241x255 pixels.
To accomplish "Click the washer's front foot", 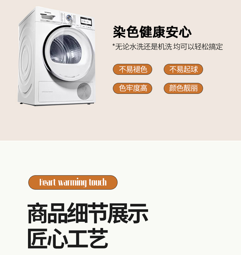I will click(x=89, y=103).
